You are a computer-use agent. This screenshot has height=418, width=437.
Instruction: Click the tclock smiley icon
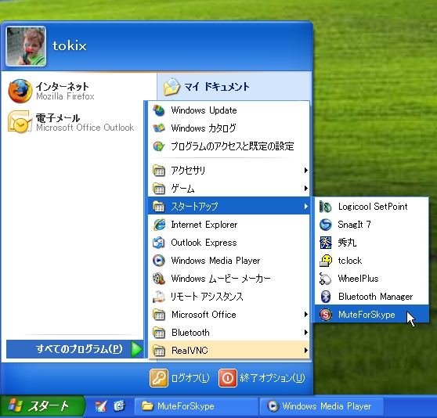pos(326,261)
